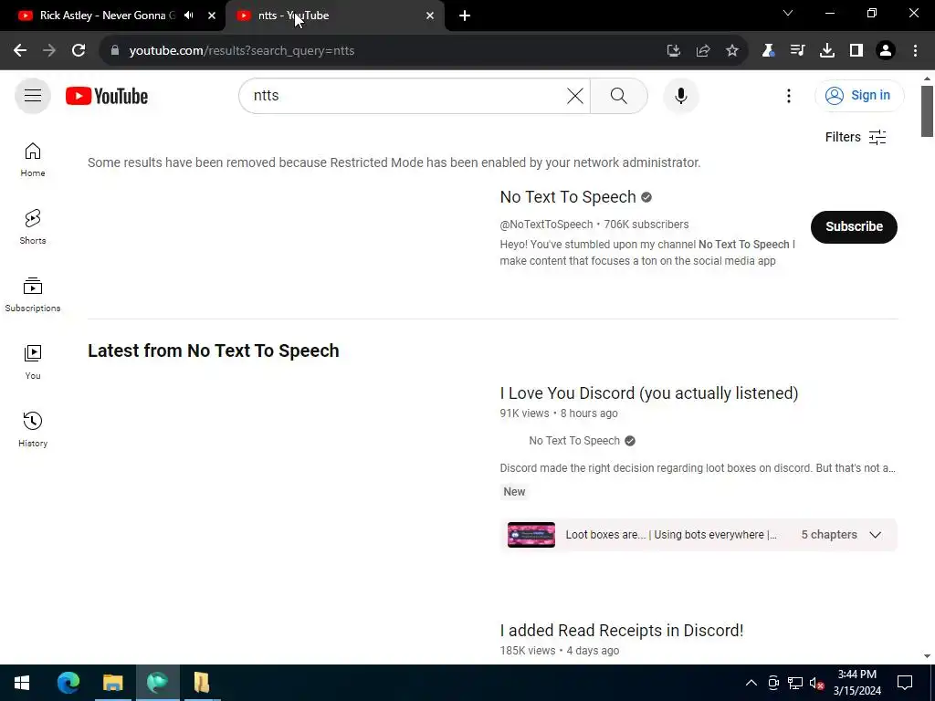Image resolution: width=935 pixels, height=701 pixels.
Task: Show hidden system tray icons
Action: pos(751,683)
